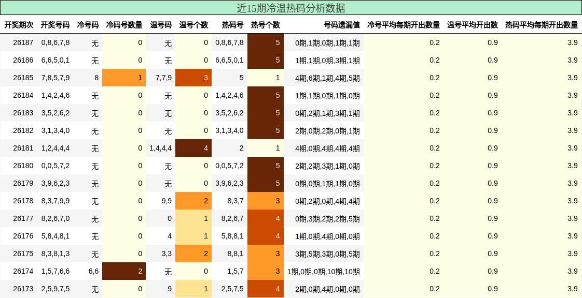Click warm count 4 in row 26181

pyautogui.click(x=193, y=148)
